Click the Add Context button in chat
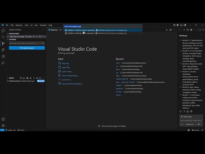Image resolution: width=205 pixels, height=154 pixels. pos(186,117)
